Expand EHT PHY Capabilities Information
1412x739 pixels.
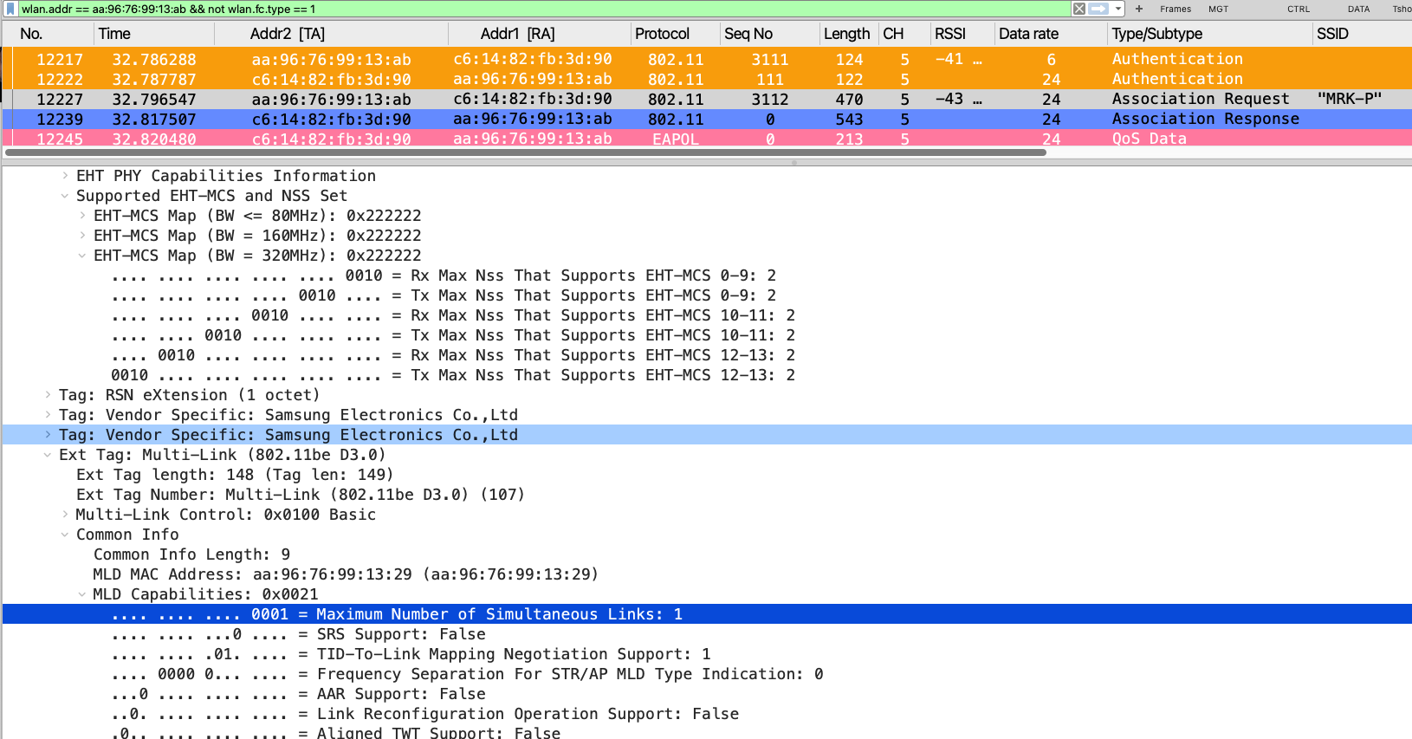tap(65, 176)
